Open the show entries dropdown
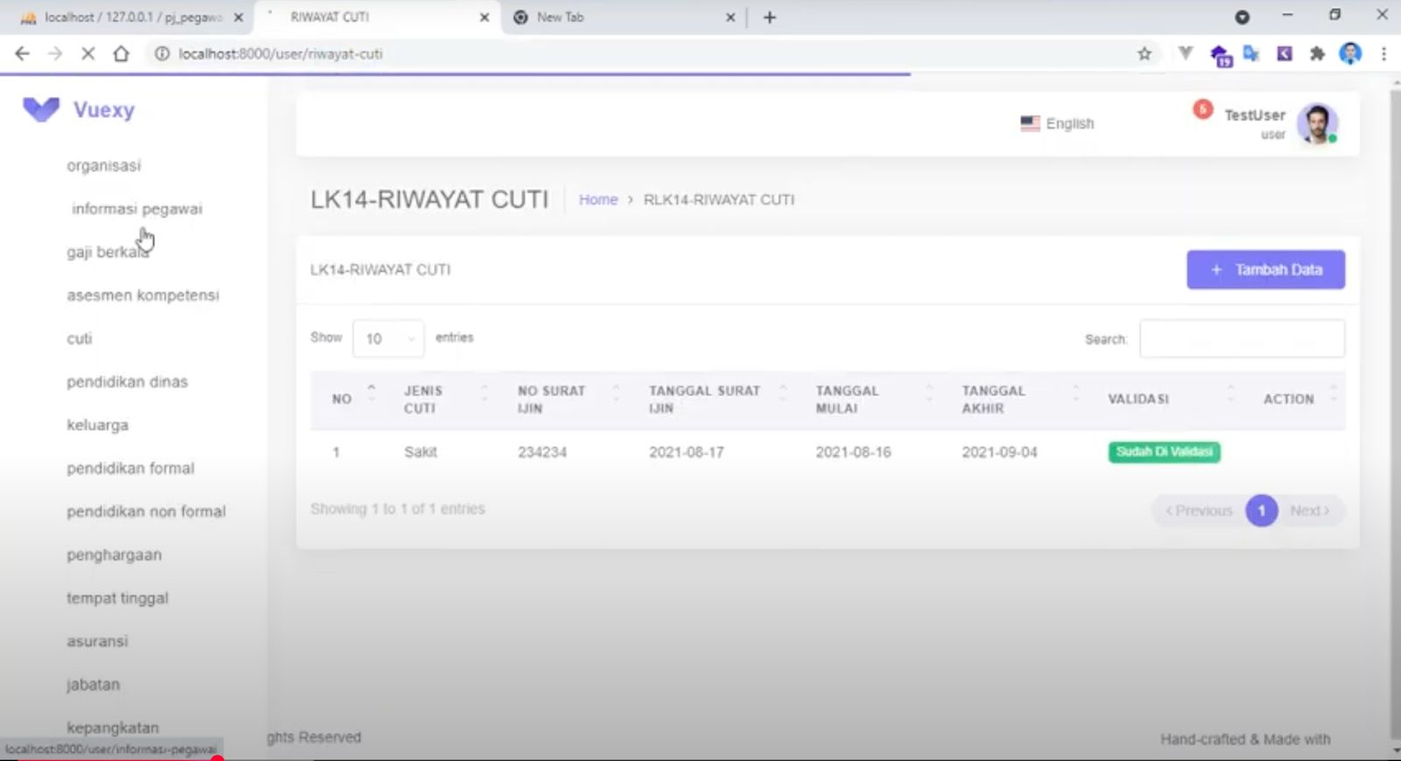 tap(388, 339)
